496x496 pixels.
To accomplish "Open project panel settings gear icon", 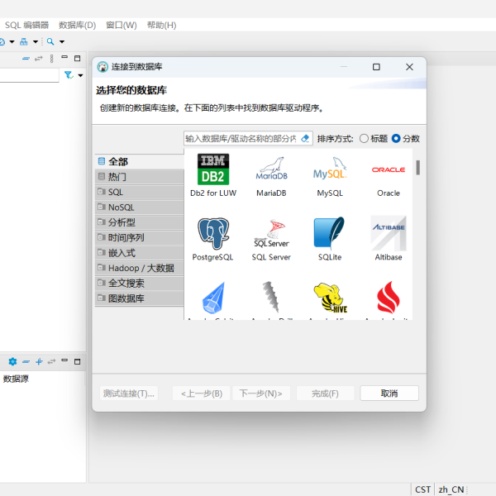I will pyautogui.click(x=12, y=361).
